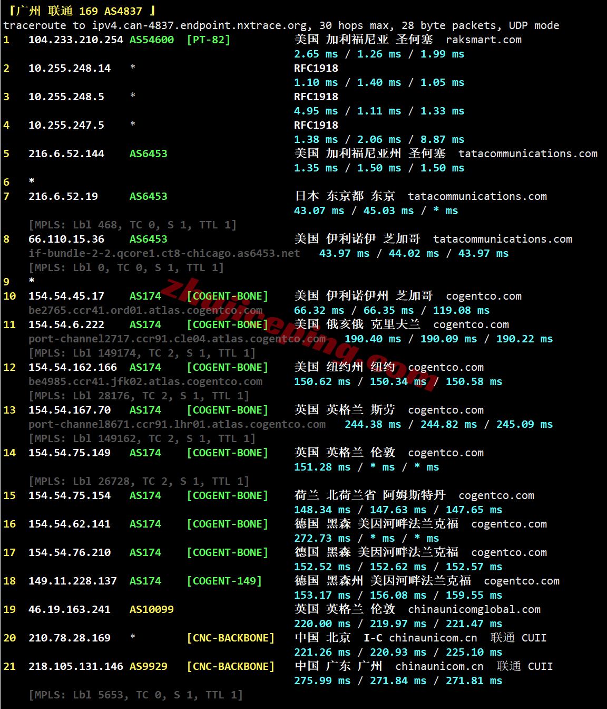Click the latency value 153.17 ms
607x709 pixels.
click(322, 595)
